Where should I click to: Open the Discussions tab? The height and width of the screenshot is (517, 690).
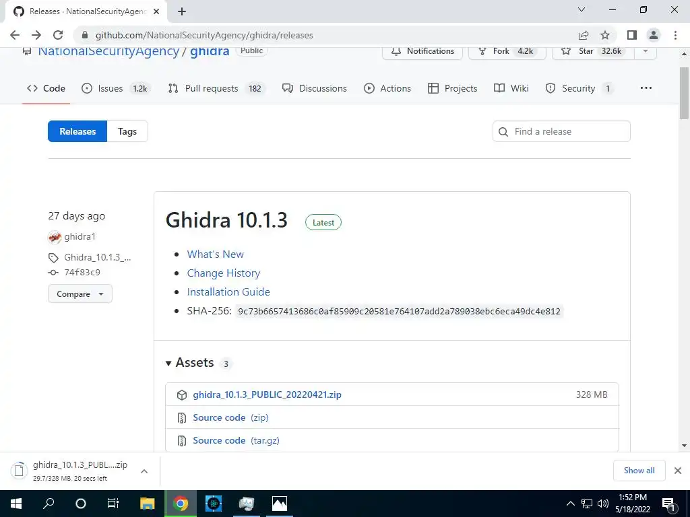click(x=314, y=88)
